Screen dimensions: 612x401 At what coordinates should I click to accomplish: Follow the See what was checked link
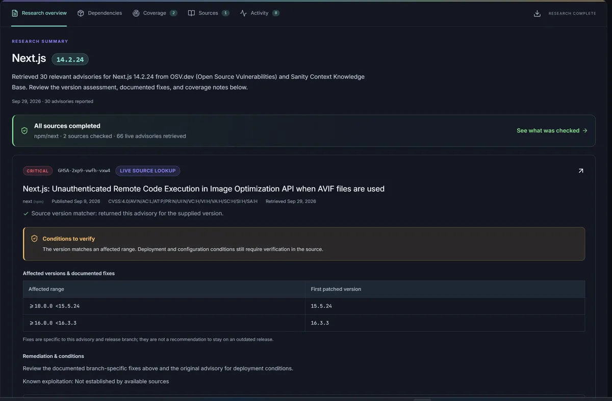coord(552,131)
